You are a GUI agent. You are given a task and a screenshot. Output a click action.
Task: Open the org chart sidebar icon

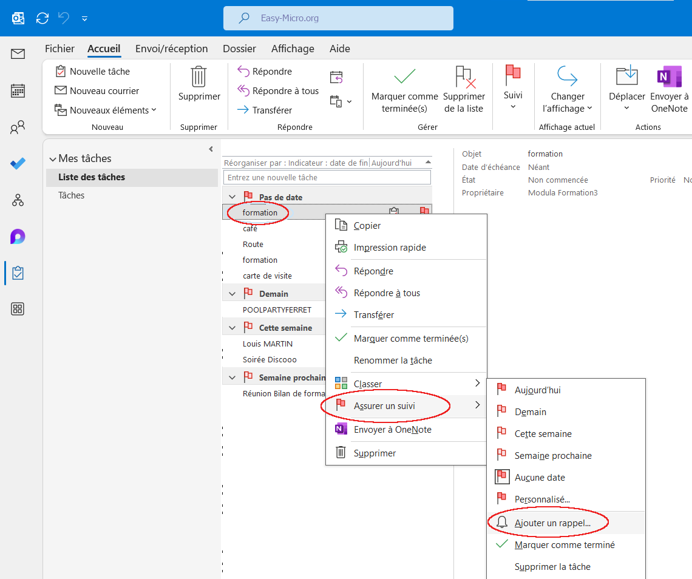click(x=18, y=200)
